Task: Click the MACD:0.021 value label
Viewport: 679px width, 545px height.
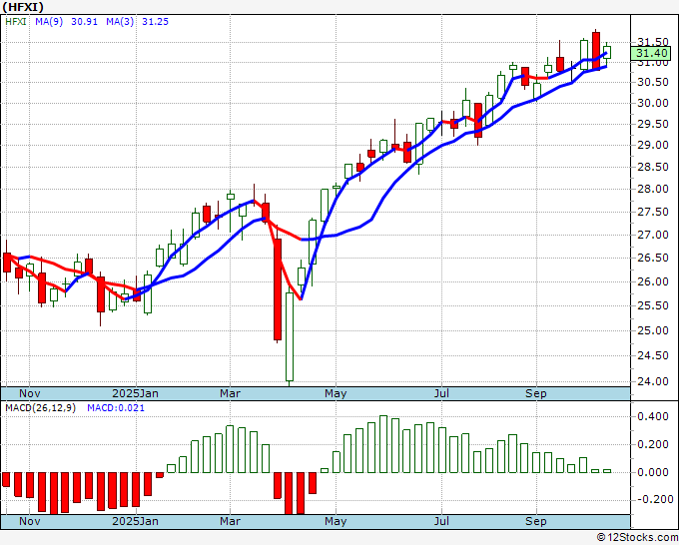Action: tap(116, 408)
